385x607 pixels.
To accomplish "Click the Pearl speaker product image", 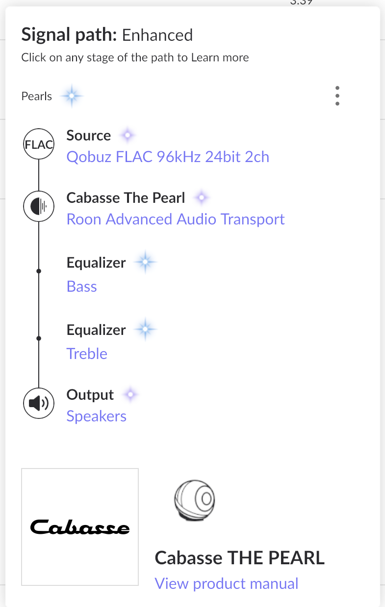I will coord(195,501).
